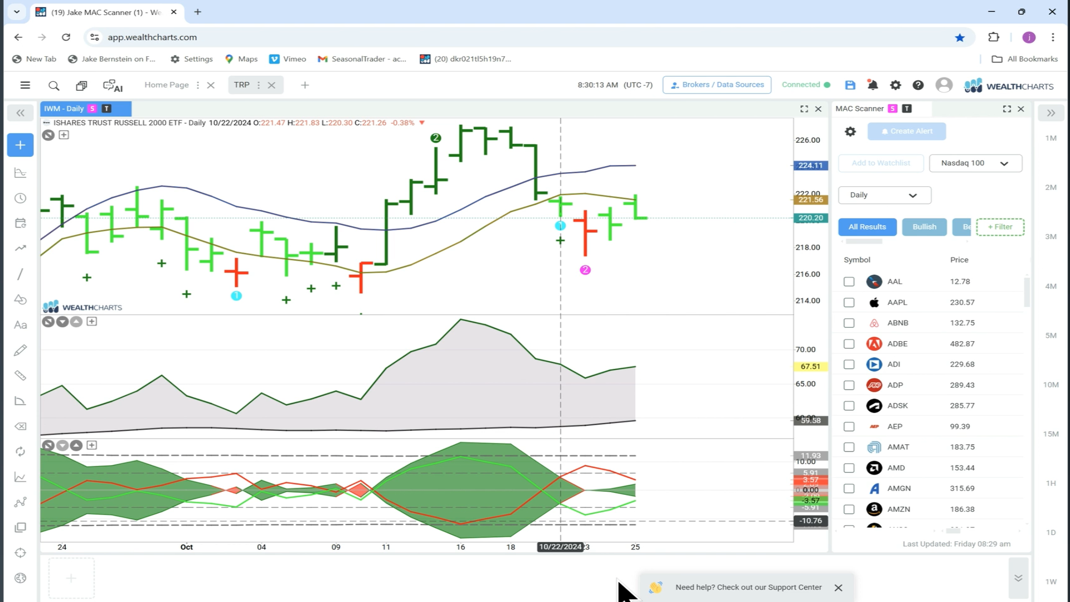Check the AAPL checkbox
The width and height of the screenshot is (1070, 602).
coord(849,302)
